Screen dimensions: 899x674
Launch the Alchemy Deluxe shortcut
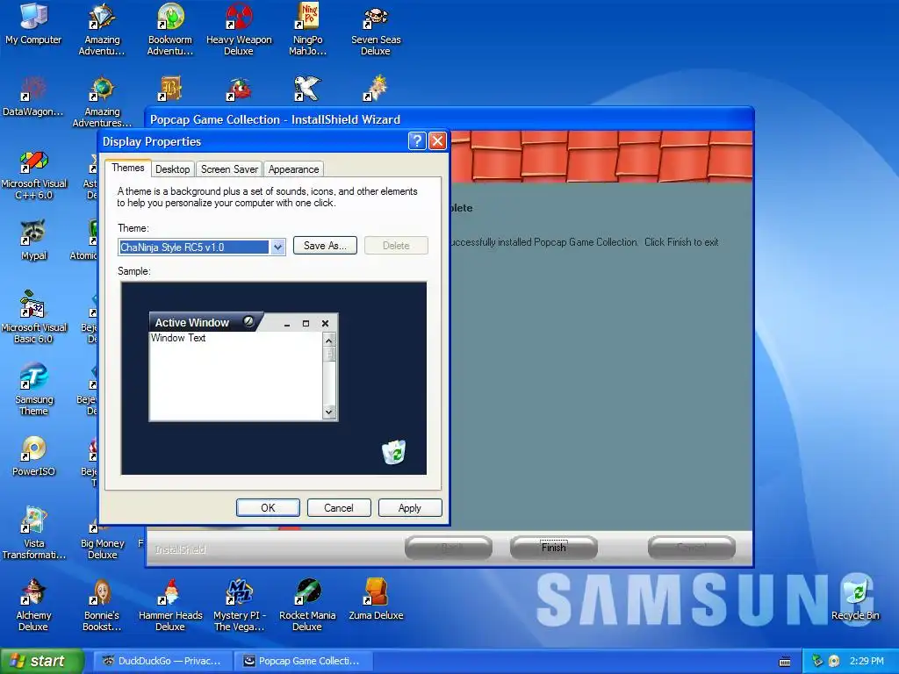click(33, 605)
